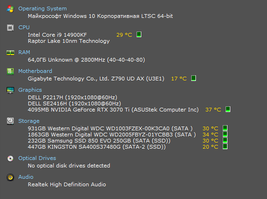Select Intel Core i9 14900KF text
267x199 pixels.
tap(57, 35)
